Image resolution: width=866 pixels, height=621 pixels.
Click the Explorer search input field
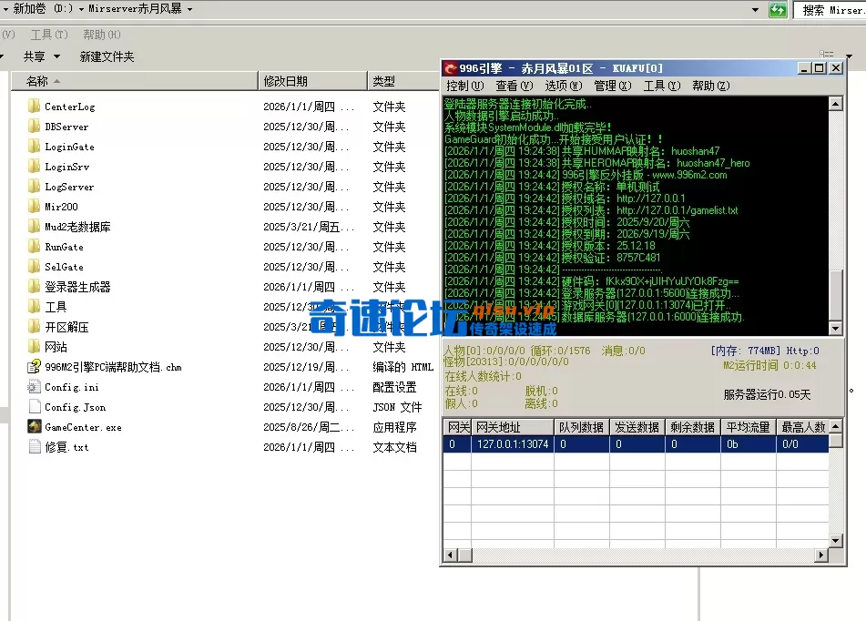coord(830,10)
